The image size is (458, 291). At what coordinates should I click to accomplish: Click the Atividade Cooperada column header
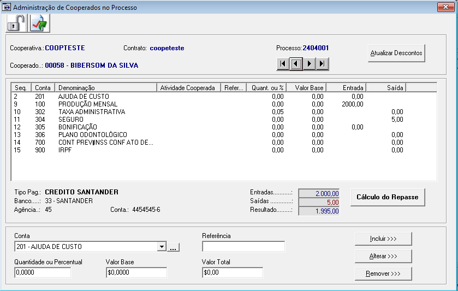(x=189, y=88)
